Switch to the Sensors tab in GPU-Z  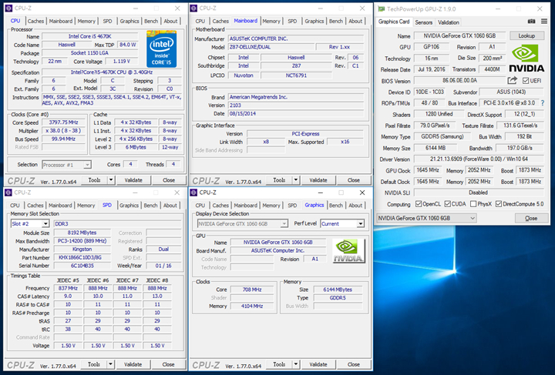[x=424, y=22]
